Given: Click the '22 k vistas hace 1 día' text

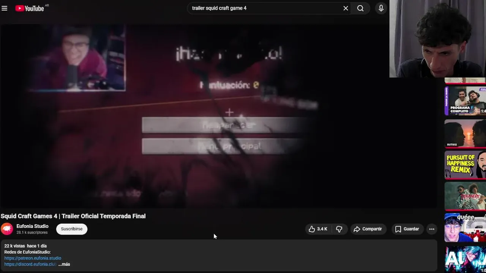Looking at the screenshot, I should coord(25,246).
